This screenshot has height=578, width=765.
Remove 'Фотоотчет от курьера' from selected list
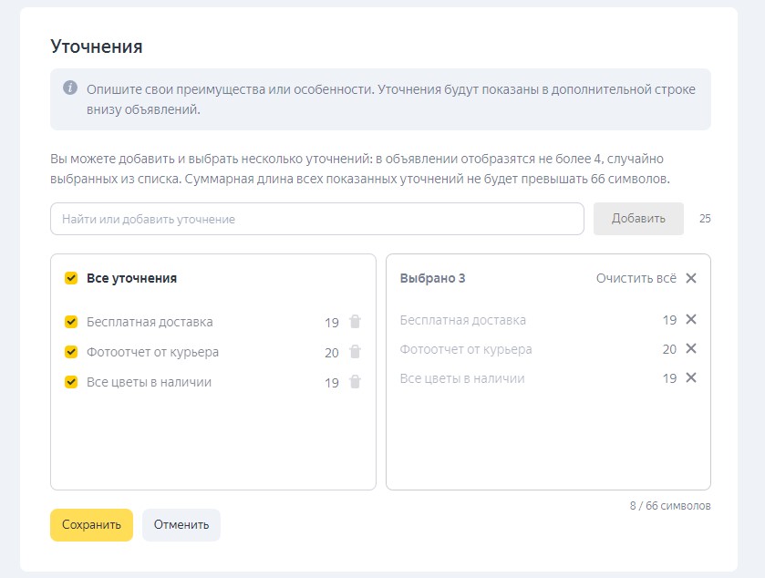[690, 348]
